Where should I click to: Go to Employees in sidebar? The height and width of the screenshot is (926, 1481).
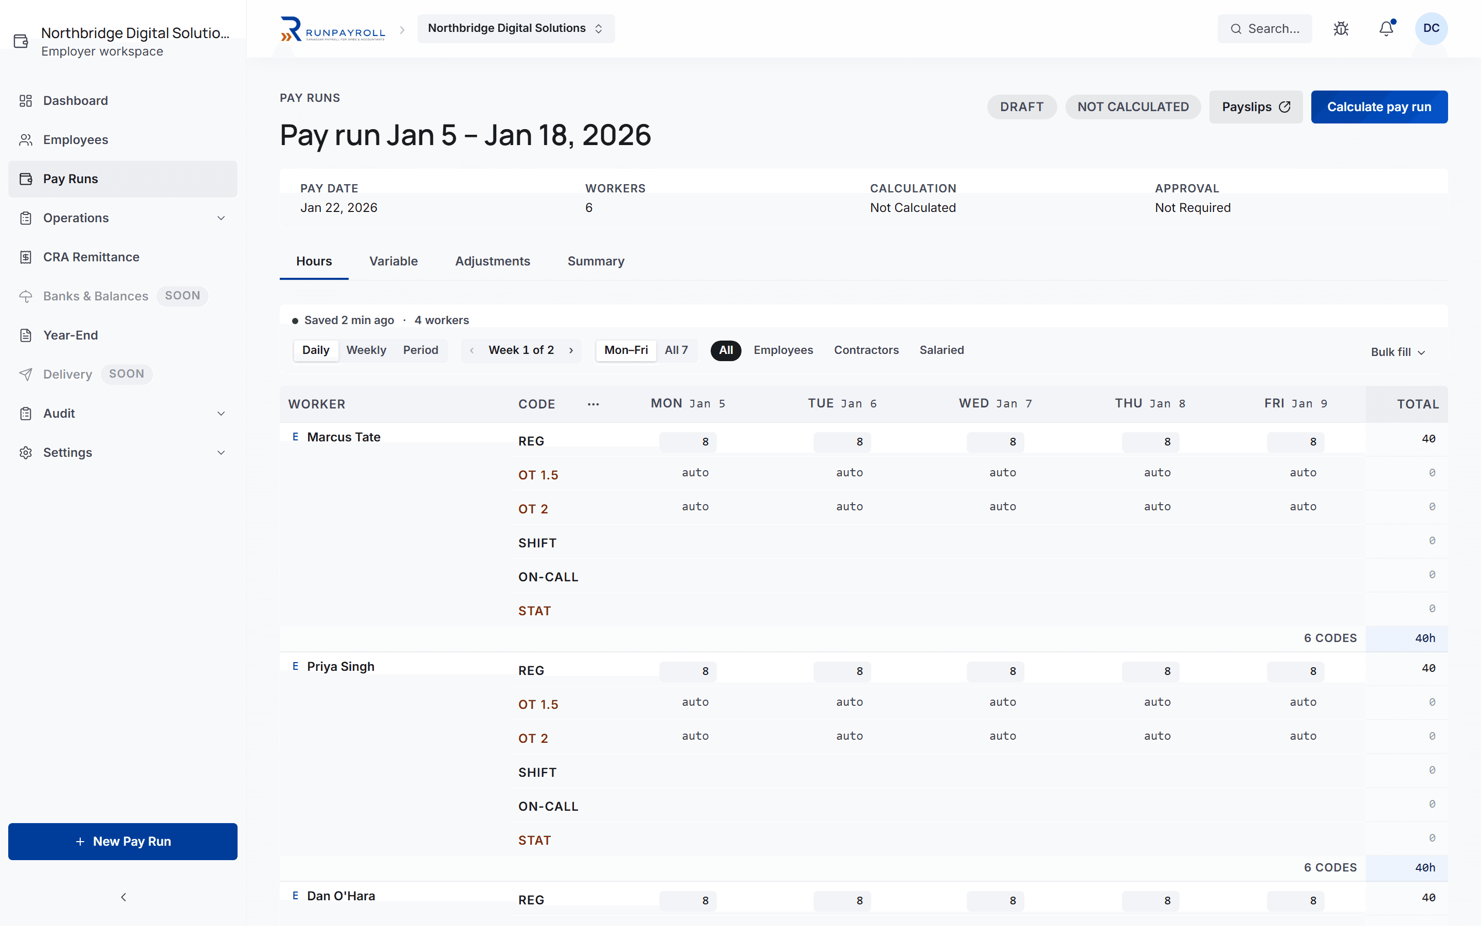click(x=123, y=139)
